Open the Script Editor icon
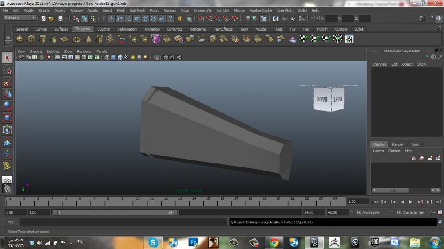The image size is (444, 249). tap(440, 222)
